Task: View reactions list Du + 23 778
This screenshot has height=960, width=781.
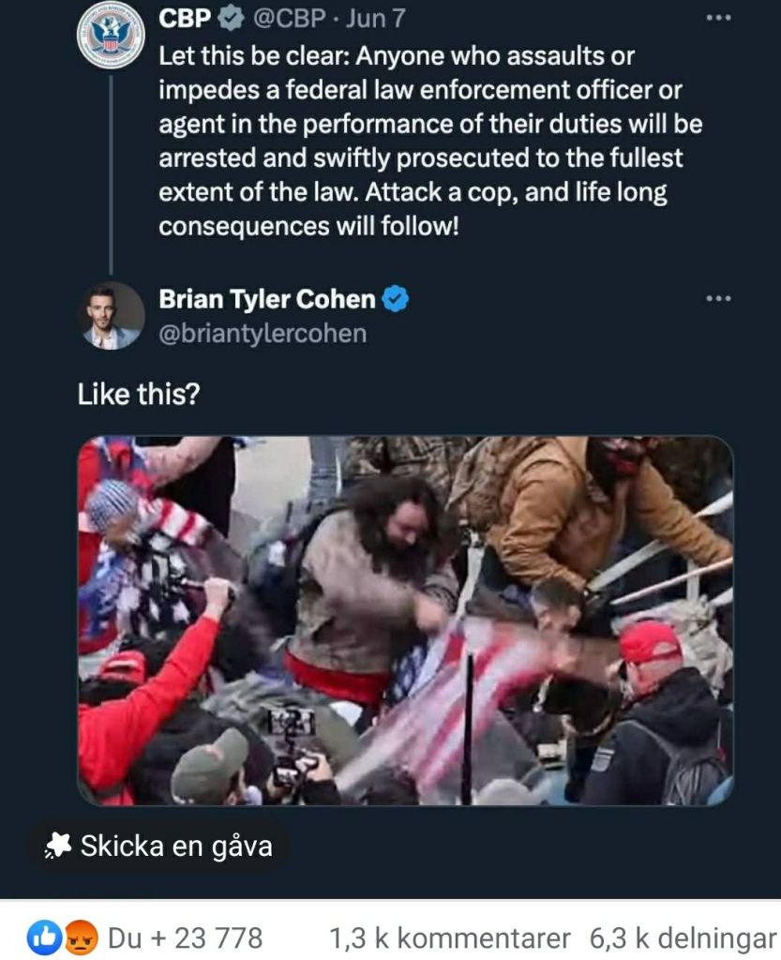Action: 185,937
